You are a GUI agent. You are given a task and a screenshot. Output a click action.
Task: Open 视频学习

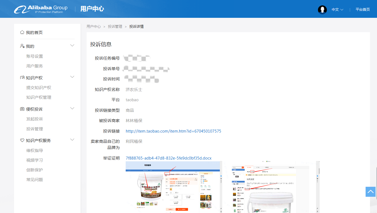tap(35, 160)
